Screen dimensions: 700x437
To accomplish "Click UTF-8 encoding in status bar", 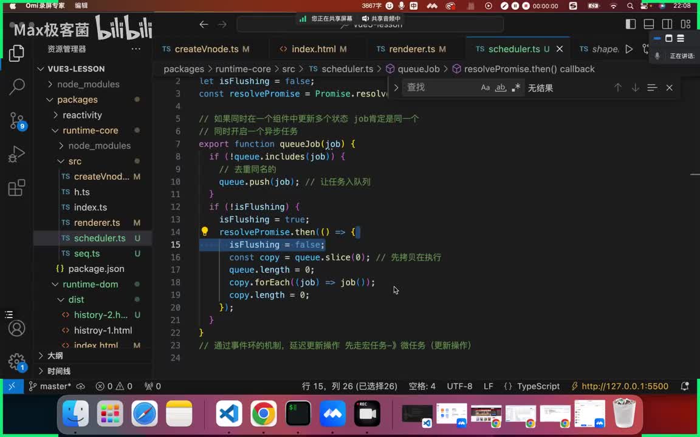I will coord(459,386).
